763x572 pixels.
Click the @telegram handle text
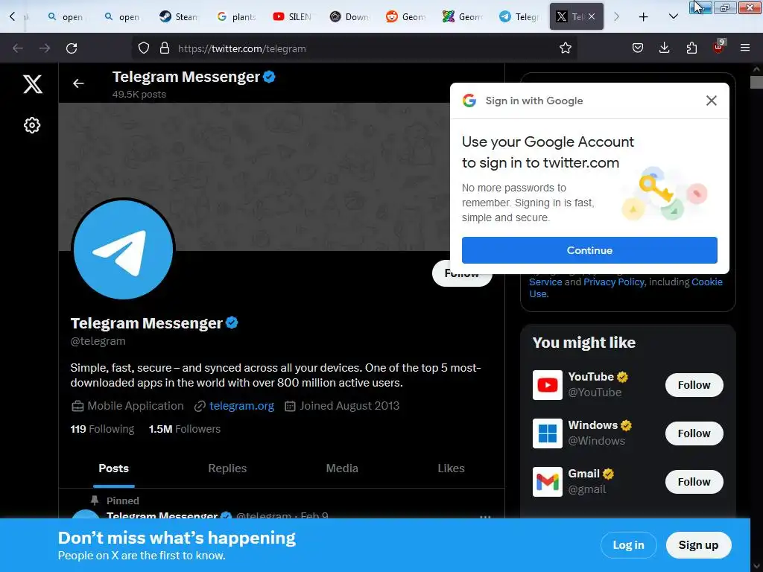click(98, 341)
